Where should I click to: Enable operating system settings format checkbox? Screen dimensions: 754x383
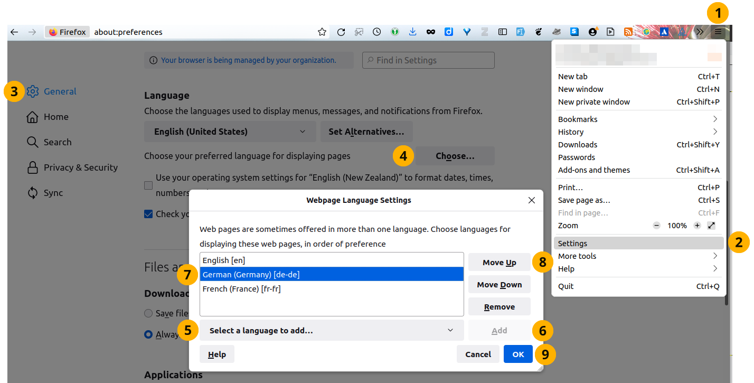pyautogui.click(x=148, y=185)
